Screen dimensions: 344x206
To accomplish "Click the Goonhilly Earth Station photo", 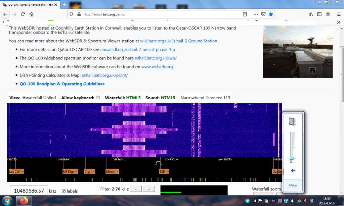I will [298, 52].
